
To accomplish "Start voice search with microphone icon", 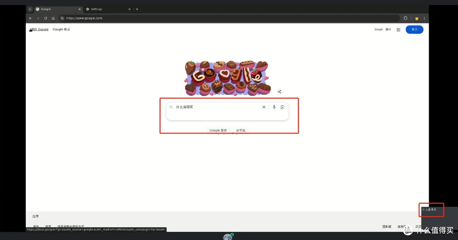I will point(274,107).
